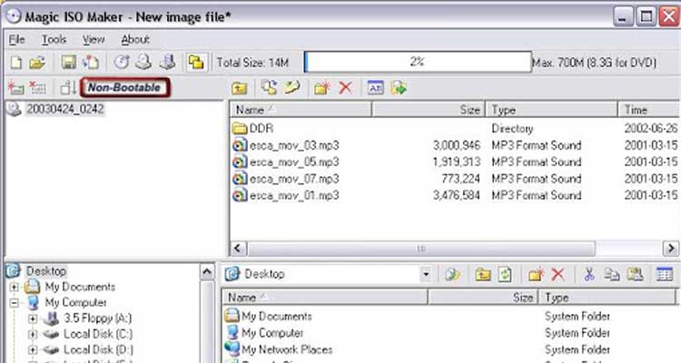Screen dimensions: 681x363
Task: Click the image properties icon beside Save
Action: tap(91, 63)
